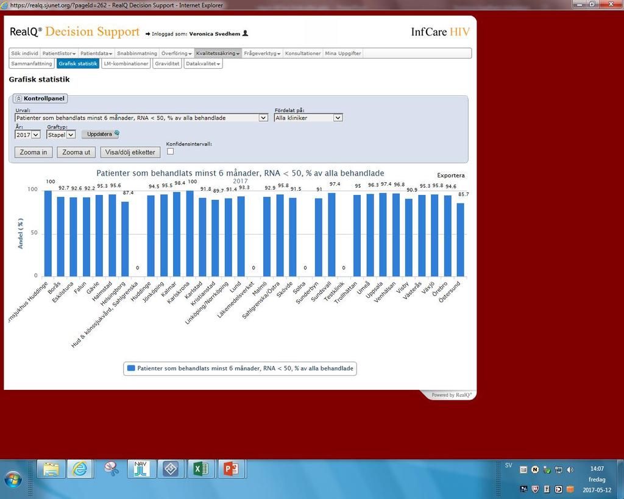Click the Norton tray icon
624x499 pixels.
pyautogui.click(x=535, y=470)
